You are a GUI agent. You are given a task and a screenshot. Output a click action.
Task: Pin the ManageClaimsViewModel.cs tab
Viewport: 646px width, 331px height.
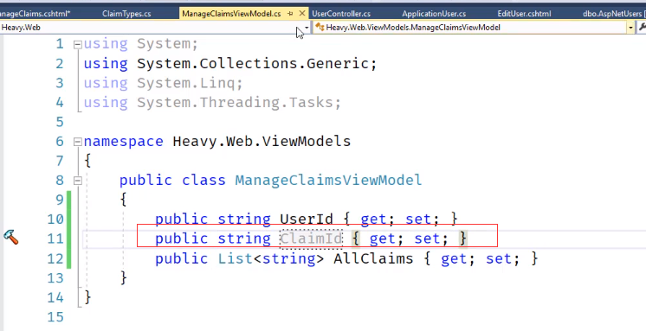[290, 14]
